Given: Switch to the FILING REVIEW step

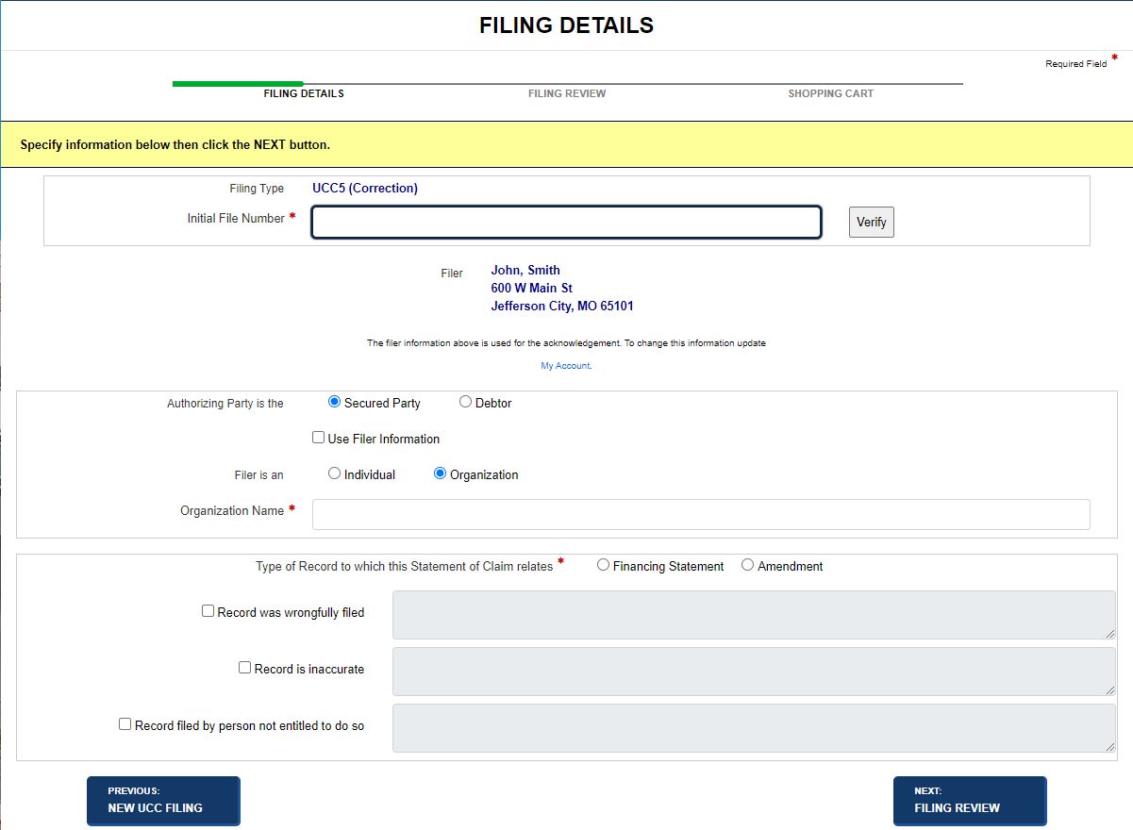Looking at the screenshot, I should coord(567,93).
